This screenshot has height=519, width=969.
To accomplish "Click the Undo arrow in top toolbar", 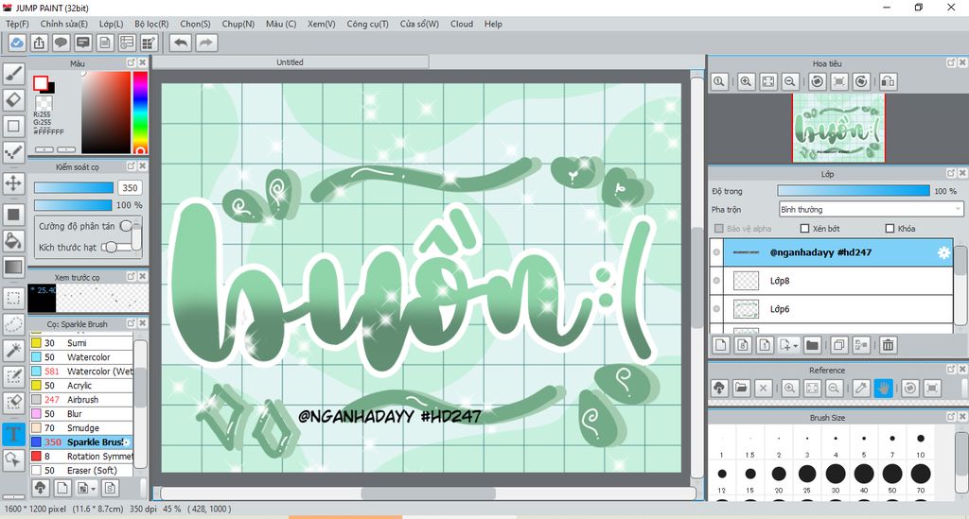I will click(181, 43).
